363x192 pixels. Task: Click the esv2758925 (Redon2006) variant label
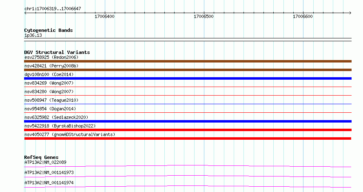pyautogui.click(x=51, y=57)
